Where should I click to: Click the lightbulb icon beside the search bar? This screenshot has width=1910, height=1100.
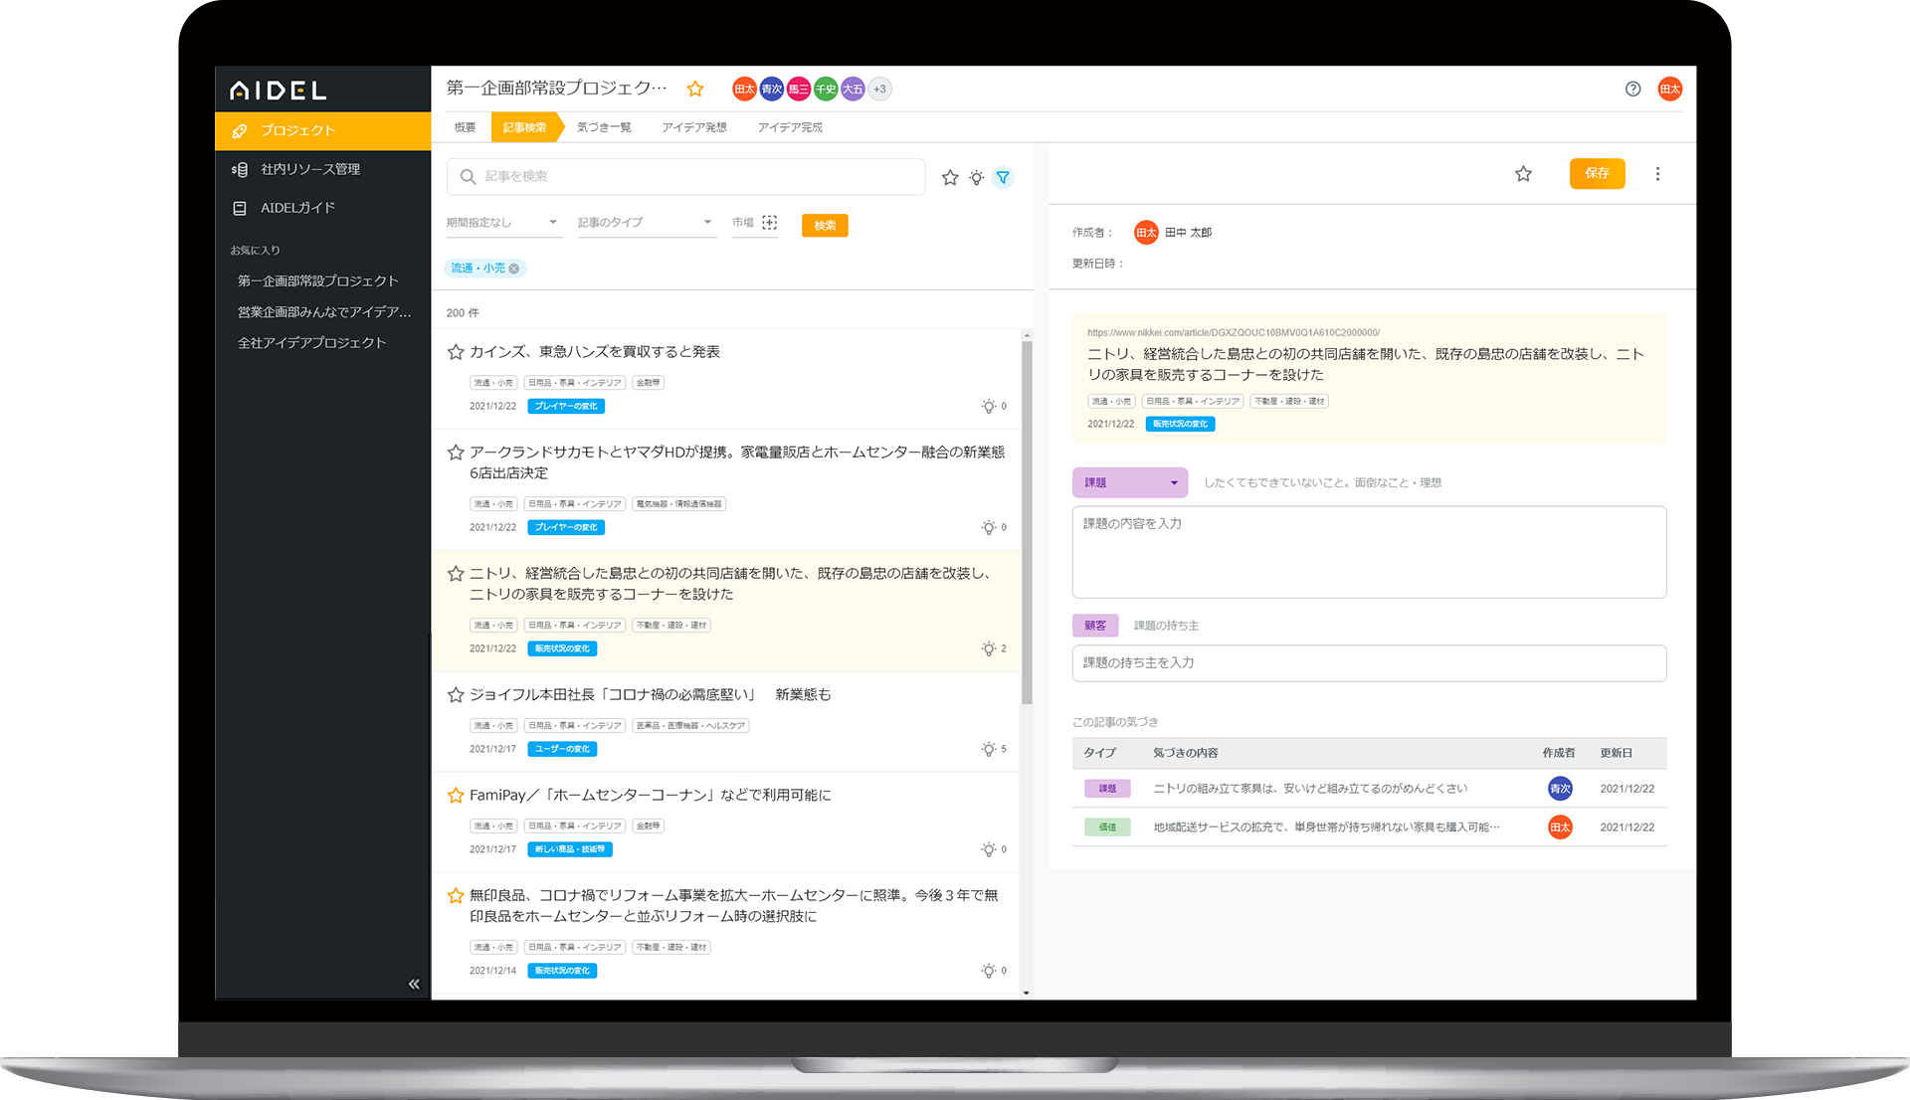click(976, 177)
